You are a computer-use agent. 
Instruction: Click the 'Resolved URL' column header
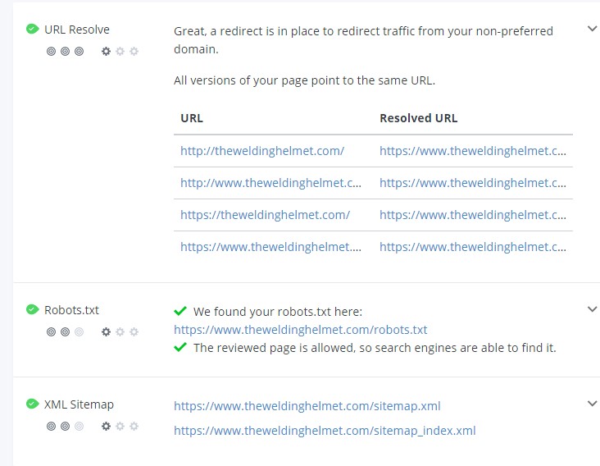click(x=418, y=118)
